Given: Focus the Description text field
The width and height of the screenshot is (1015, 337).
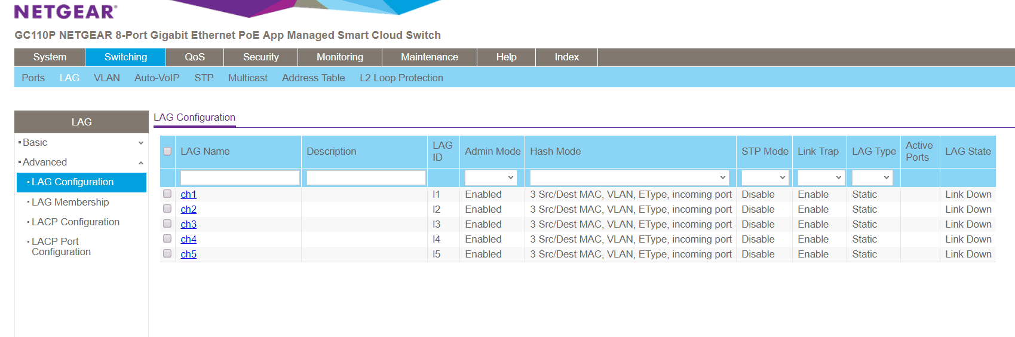Looking at the screenshot, I should (366, 177).
